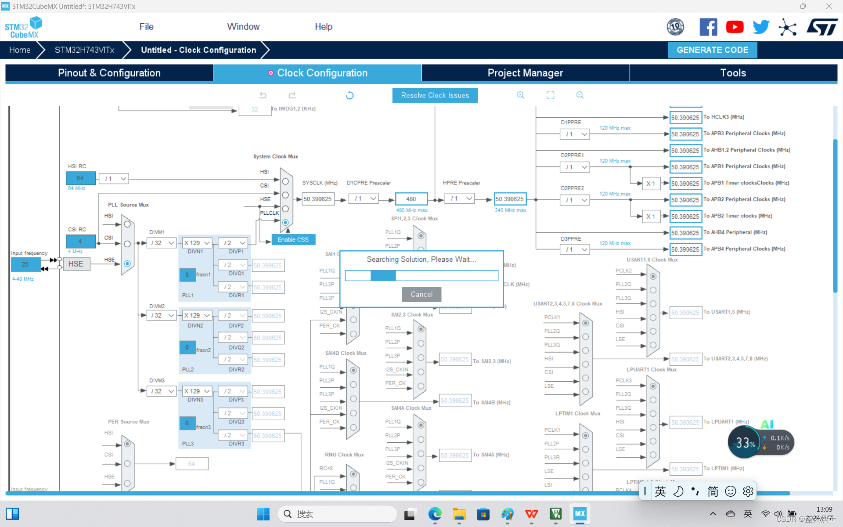843x527 pixels.
Task: Expand the DIVN1 X 129 dropdown
Action: pos(197,243)
